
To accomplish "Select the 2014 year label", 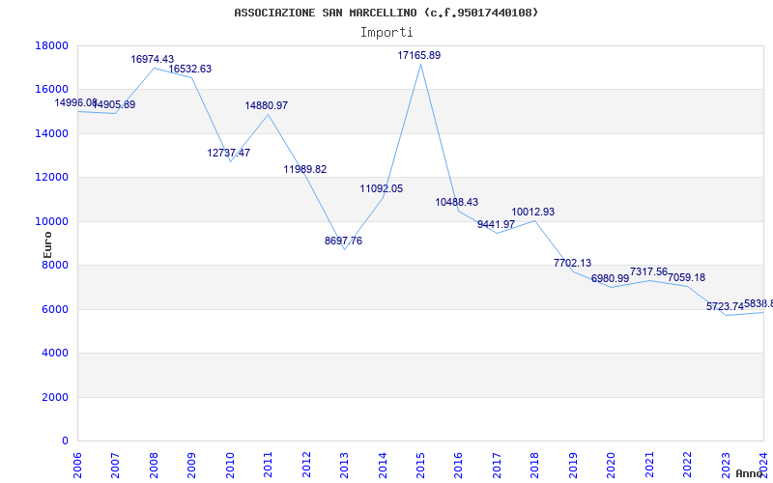I will (x=383, y=465).
